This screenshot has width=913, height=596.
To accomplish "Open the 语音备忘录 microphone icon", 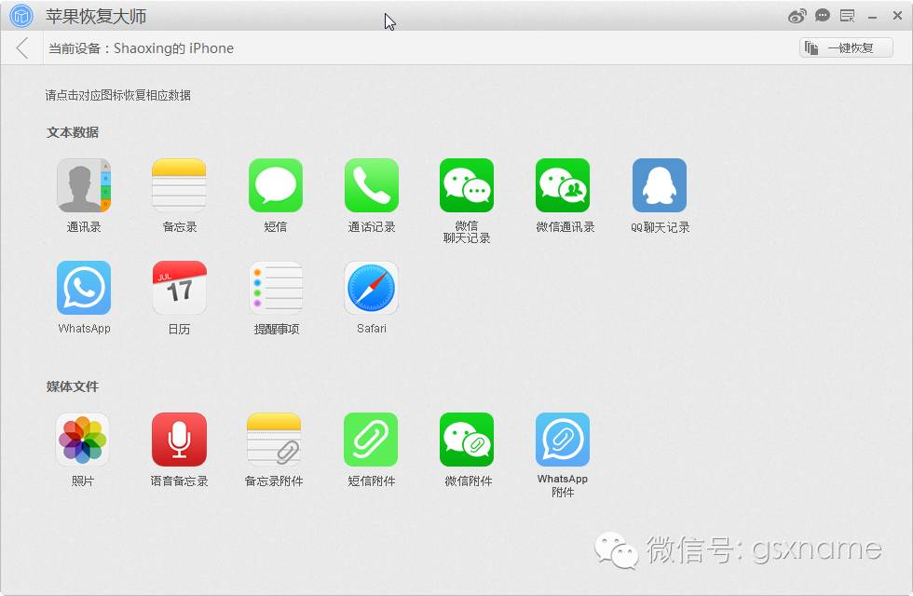I will click(179, 440).
